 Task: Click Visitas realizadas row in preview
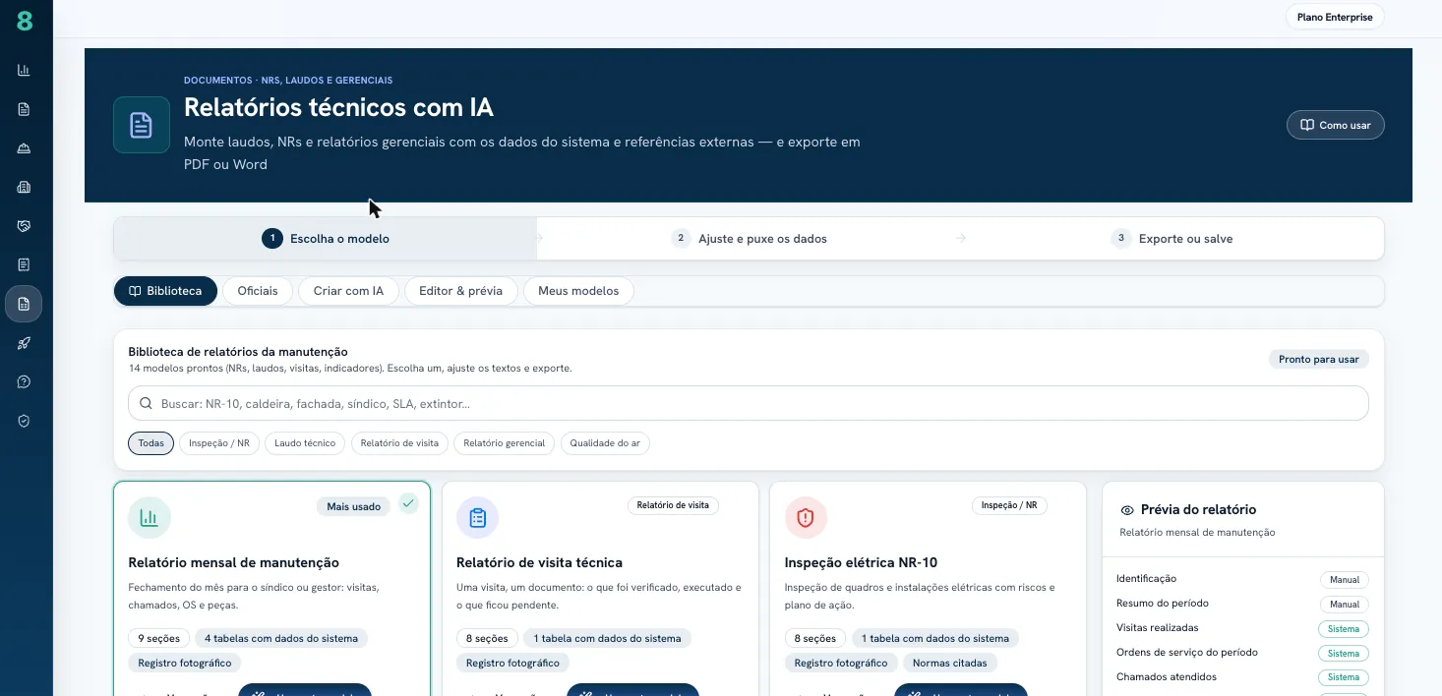(x=1242, y=628)
